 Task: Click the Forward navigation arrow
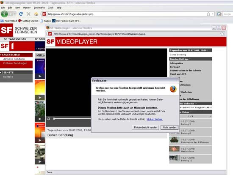pyautogui.click(x=11, y=14)
